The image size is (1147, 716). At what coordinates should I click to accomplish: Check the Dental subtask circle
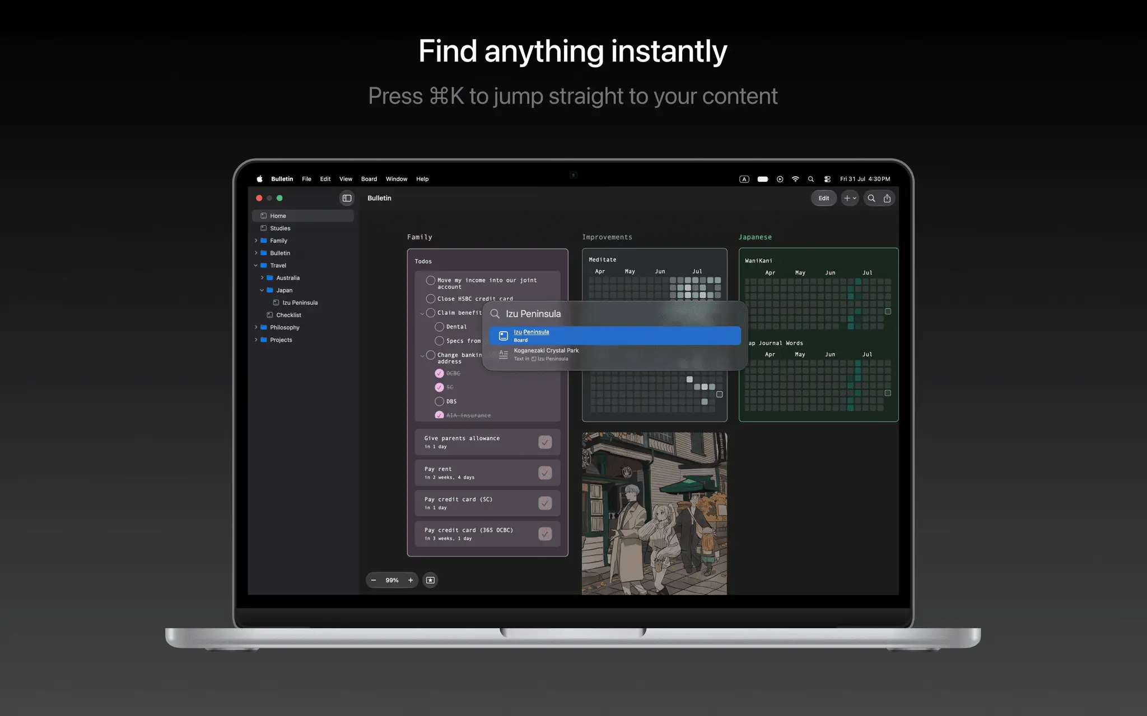click(440, 327)
